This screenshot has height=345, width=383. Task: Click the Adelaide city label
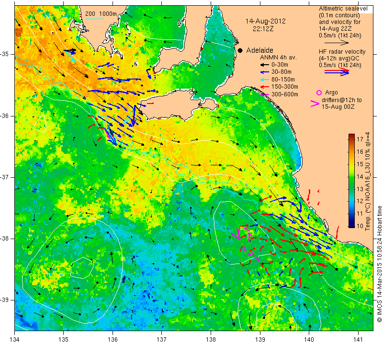[259, 50]
